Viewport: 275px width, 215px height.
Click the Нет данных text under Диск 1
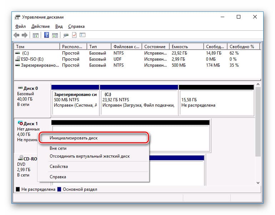[29, 129]
